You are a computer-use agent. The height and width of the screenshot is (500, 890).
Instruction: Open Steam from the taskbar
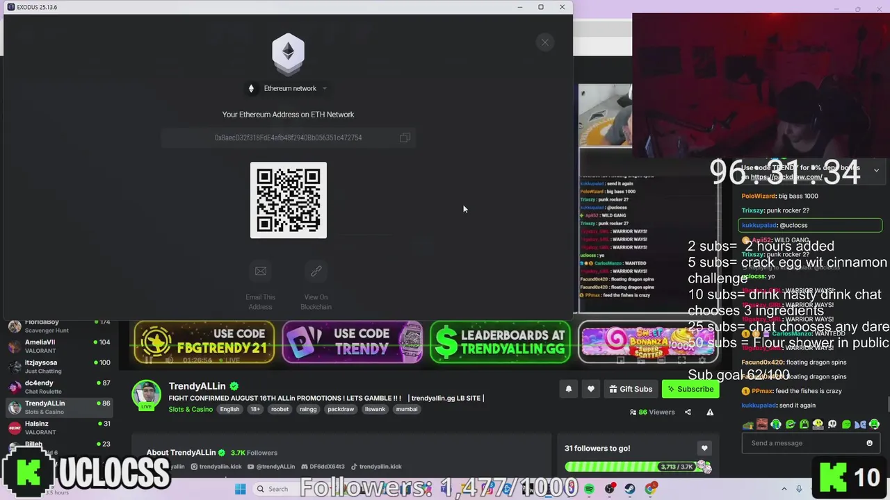pyautogui.click(x=629, y=489)
